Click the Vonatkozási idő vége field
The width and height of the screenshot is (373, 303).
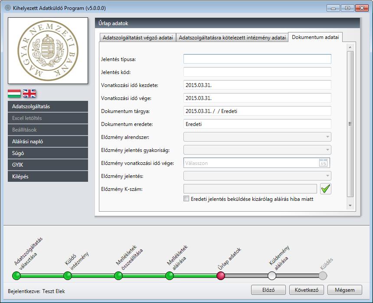[257, 98]
